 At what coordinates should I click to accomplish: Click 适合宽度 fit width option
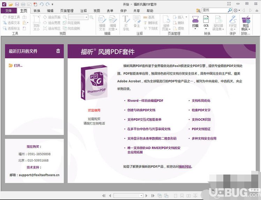(x=52, y=23)
